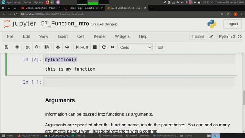Open the browser three-dot menu
This screenshot has width=245, height=138.
click(241, 14)
